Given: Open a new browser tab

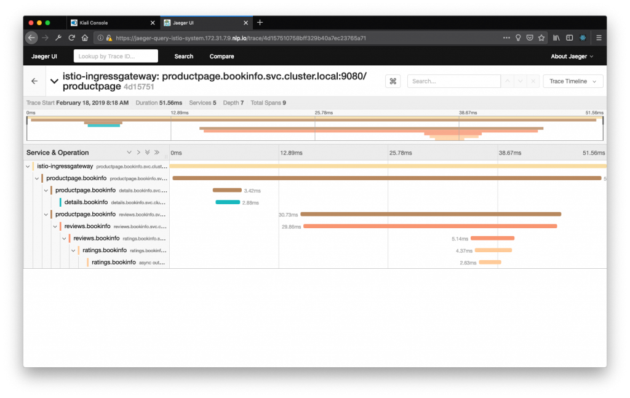Looking at the screenshot, I should [260, 23].
